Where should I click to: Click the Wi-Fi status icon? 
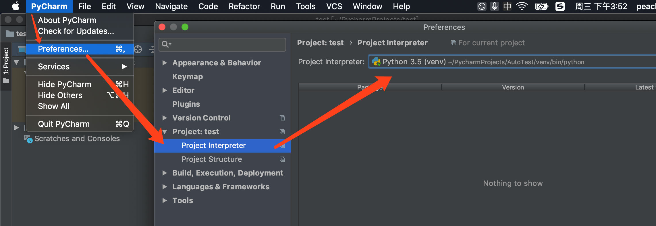pyautogui.click(x=522, y=6)
